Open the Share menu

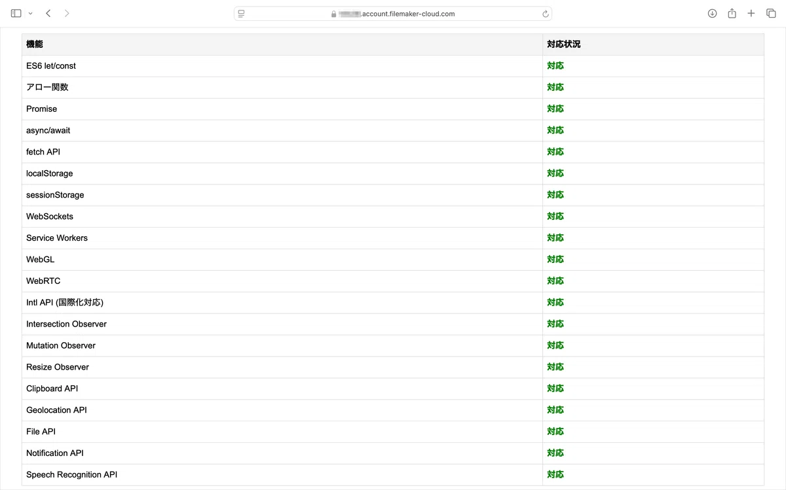(x=732, y=13)
